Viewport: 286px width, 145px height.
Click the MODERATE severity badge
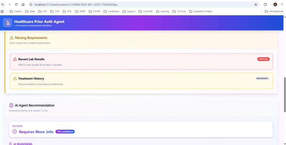click(262, 78)
